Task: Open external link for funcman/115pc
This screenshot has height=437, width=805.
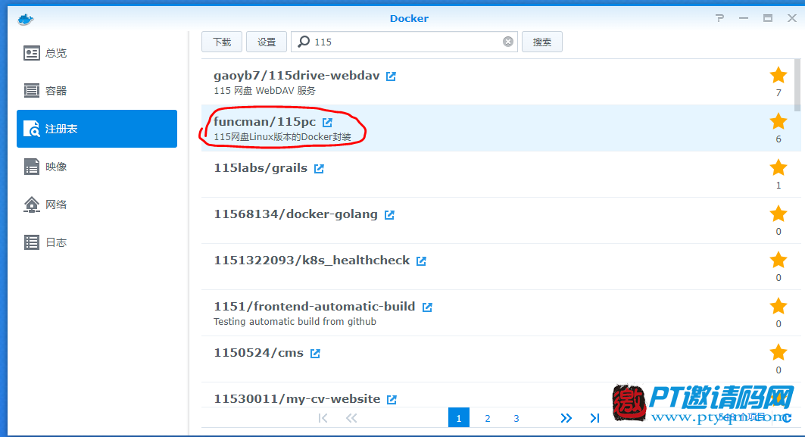Action: pos(327,123)
